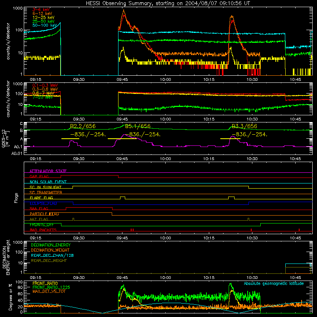Click the GAP_FLAG label

point(39,176)
